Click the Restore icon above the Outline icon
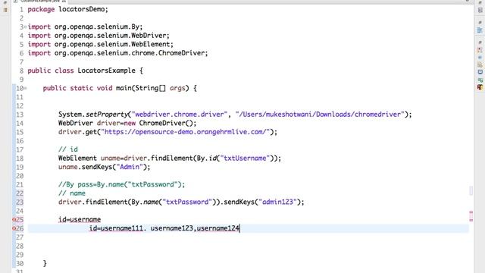This screenshot has width=485, height=273. 480,23
